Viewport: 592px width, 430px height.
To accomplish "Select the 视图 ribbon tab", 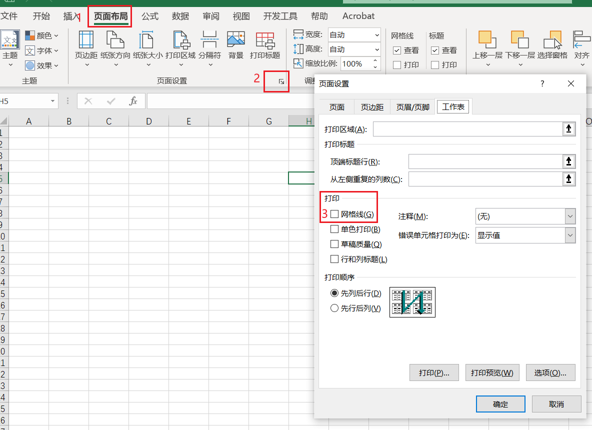I will pyautogui.click(x=241, y=16).
